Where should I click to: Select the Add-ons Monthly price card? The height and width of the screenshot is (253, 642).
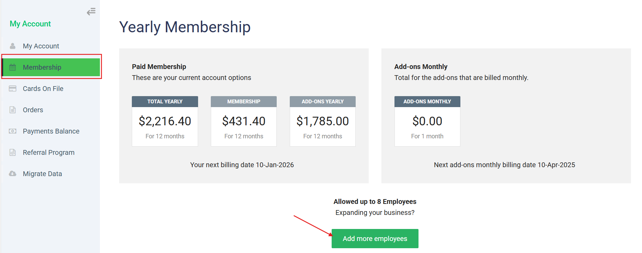tap(427, 121)
